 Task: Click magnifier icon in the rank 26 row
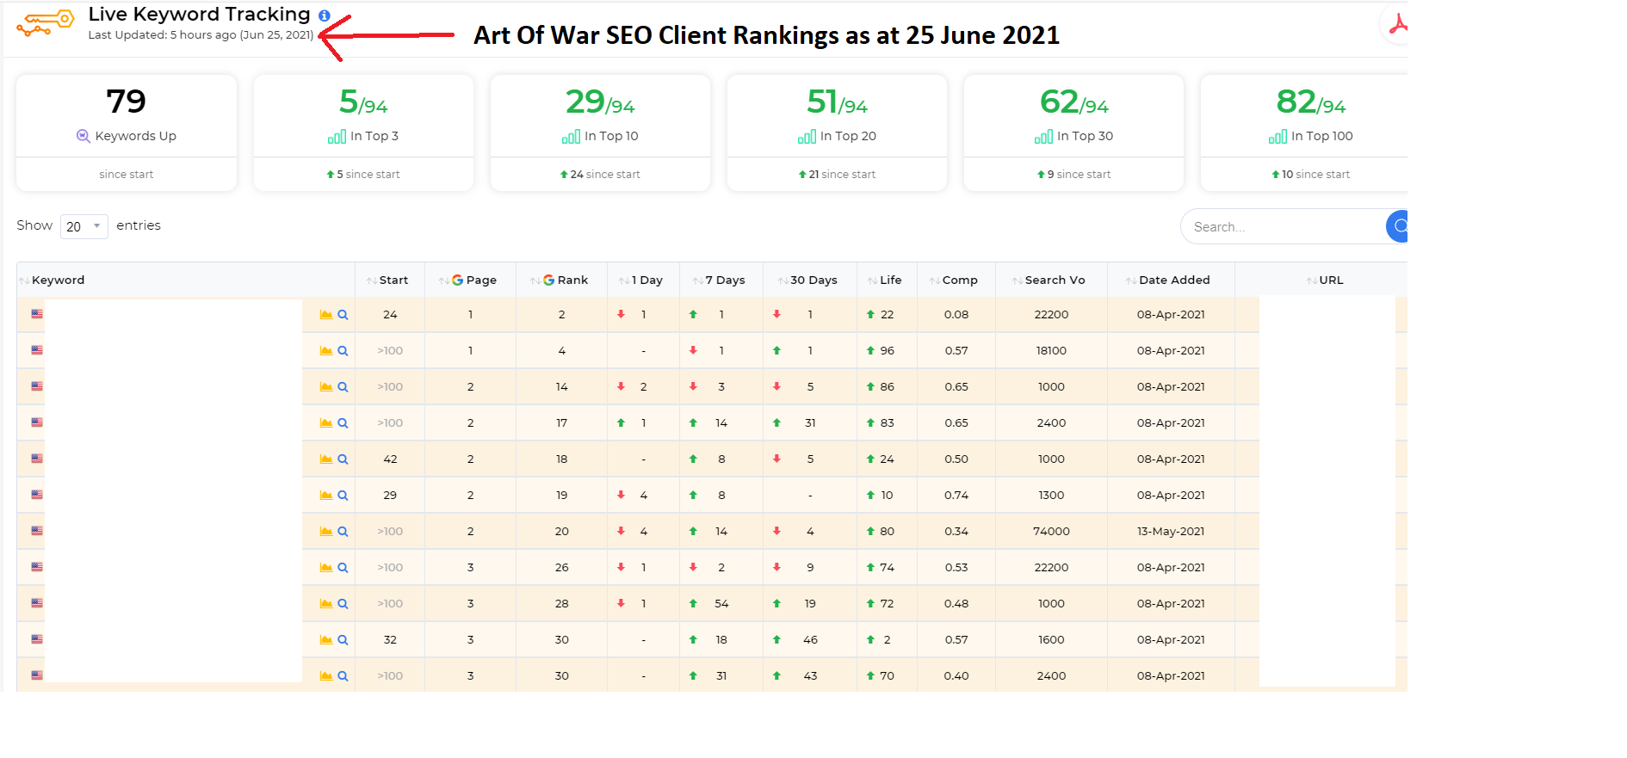pyautogui.click(x=343, y=568)
